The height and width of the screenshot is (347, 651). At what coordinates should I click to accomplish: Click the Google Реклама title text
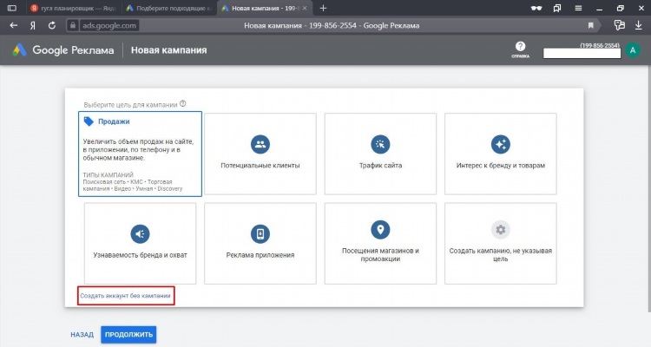point(73,50)
